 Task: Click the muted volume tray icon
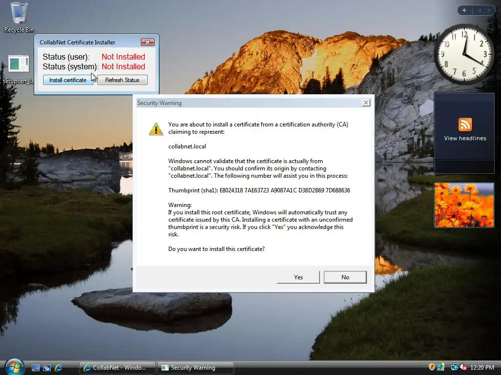[x=463, y=367]
